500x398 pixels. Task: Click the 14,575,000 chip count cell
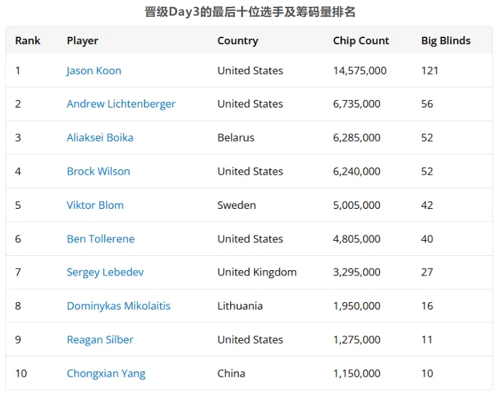[360, 71]
